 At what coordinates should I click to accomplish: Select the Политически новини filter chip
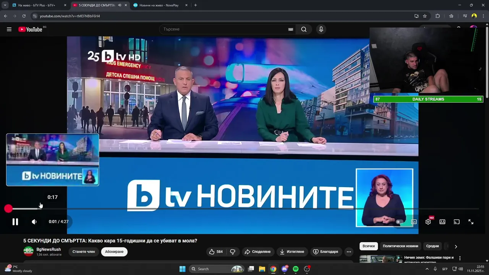coord(400,246)
